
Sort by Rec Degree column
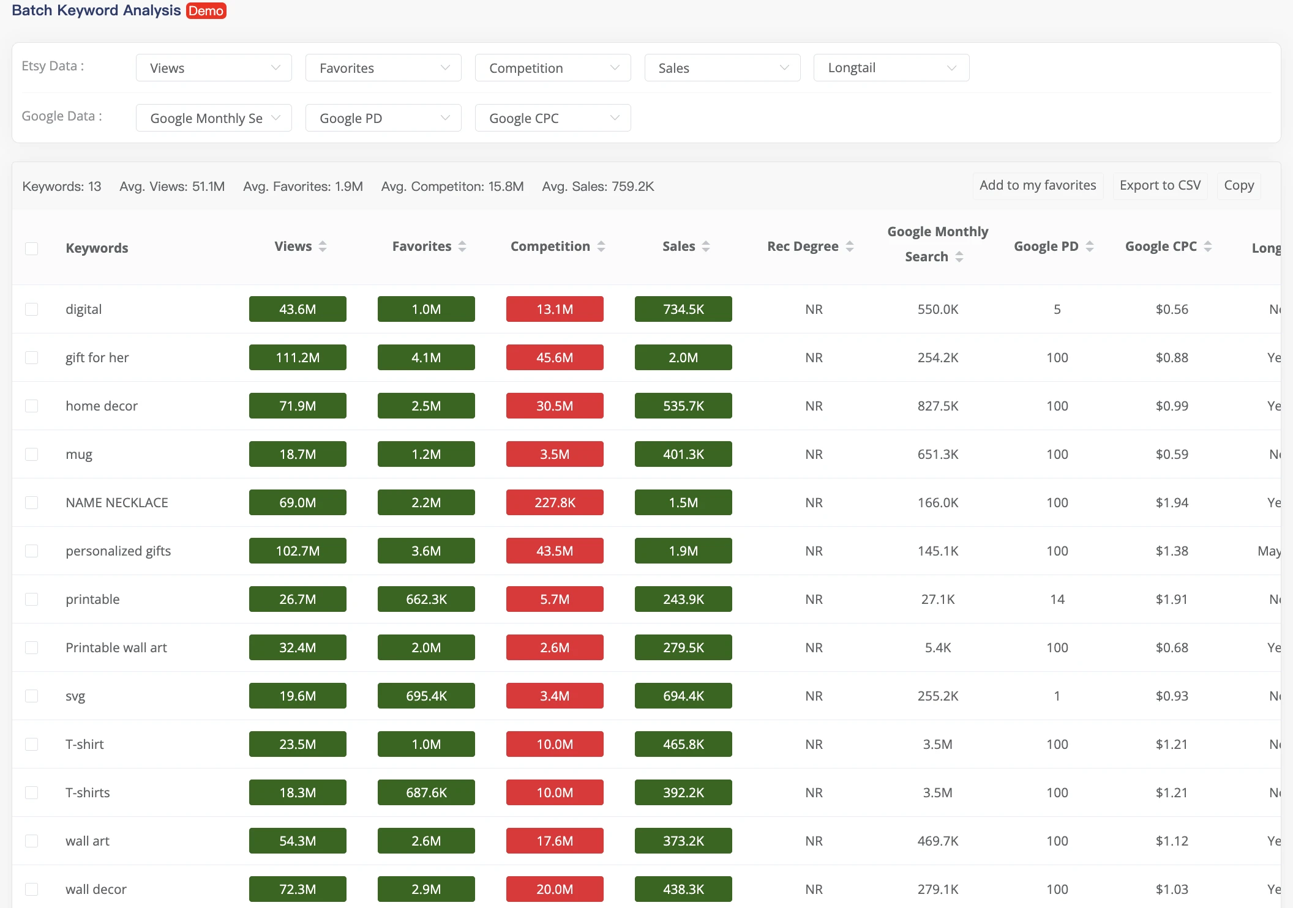click(x=850, y=246)
